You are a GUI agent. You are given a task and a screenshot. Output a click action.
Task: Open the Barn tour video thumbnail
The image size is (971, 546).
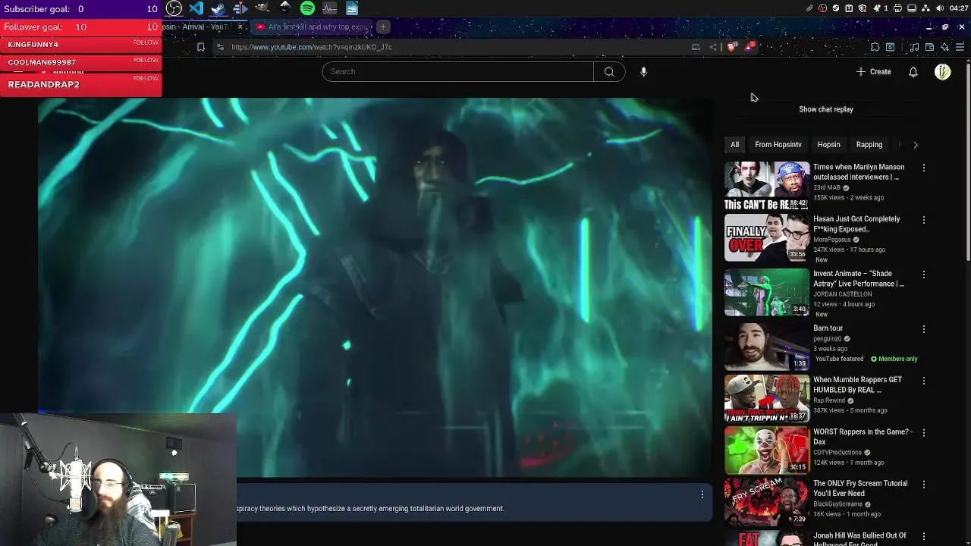(767, 347)
